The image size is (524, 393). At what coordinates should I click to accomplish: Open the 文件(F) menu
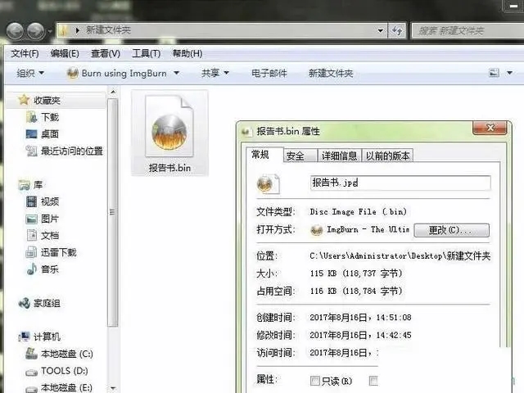(25, 53)
